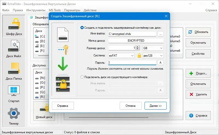
Task: Click the disk size value field
Action: (122, 48)
